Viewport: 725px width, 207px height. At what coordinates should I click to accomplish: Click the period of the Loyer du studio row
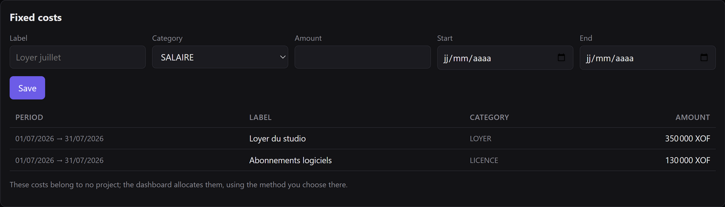59,138
